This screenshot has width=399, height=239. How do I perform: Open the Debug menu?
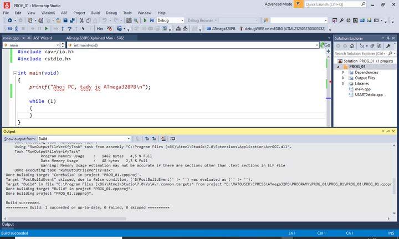tap(111, 13)
